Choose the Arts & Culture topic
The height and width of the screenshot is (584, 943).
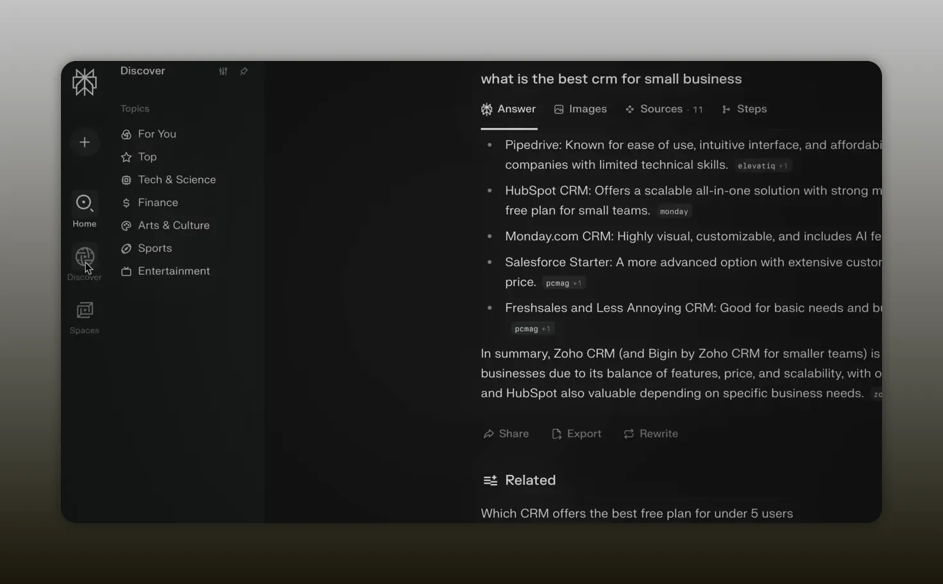tap(165, 225)
